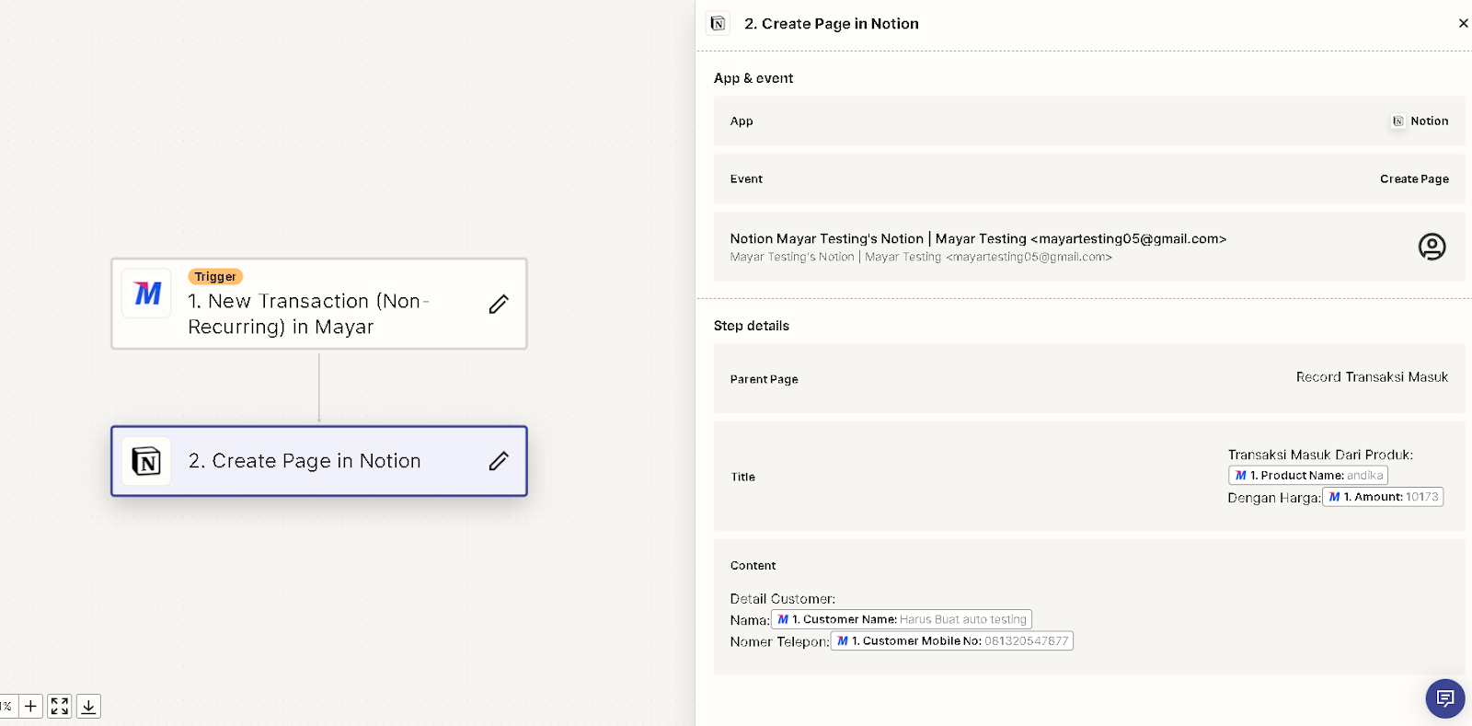Screen dimensions: 1472x726
Task: Click the Parent Page field label
Action: coord(764,379)
